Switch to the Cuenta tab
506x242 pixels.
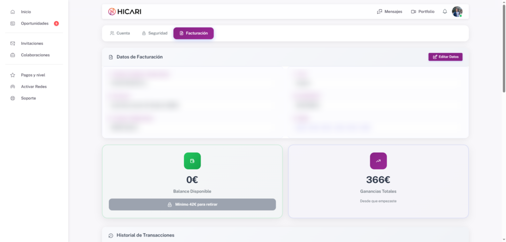point(120,33)
